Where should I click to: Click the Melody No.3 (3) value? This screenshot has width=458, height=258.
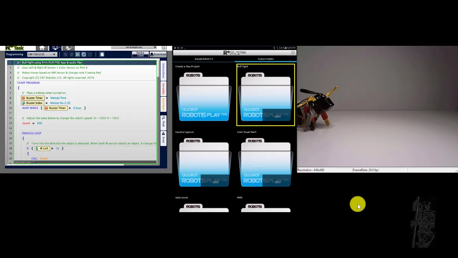click(60, 103)
